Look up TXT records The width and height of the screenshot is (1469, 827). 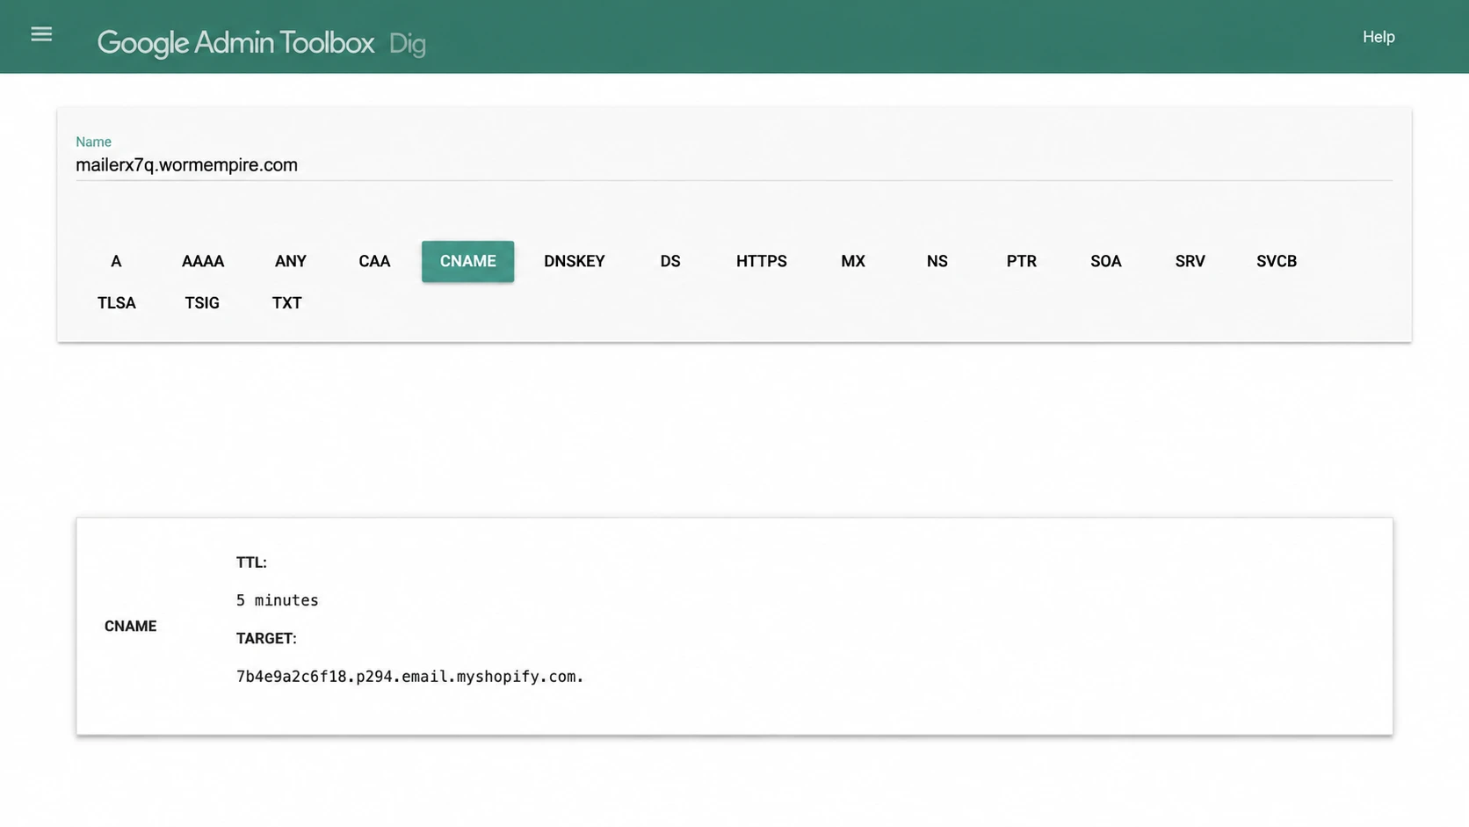[x=287, y=302]
